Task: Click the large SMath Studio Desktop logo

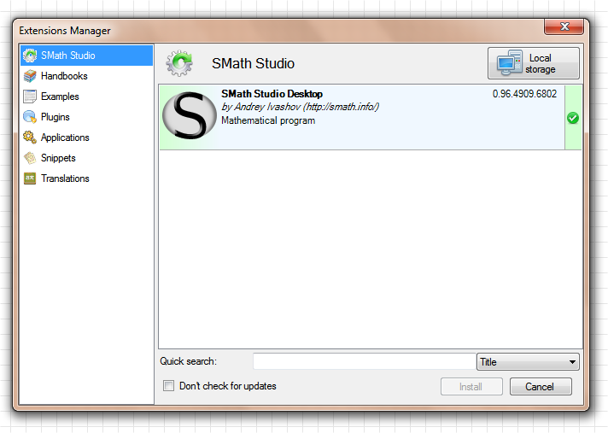Action: coord(189,117)
